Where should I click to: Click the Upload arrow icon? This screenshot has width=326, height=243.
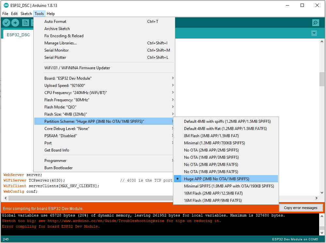(x=15, y=23)
